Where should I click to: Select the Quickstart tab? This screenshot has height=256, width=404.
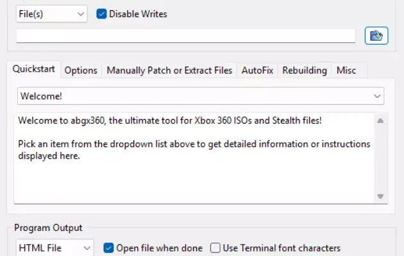coord(34,69)
